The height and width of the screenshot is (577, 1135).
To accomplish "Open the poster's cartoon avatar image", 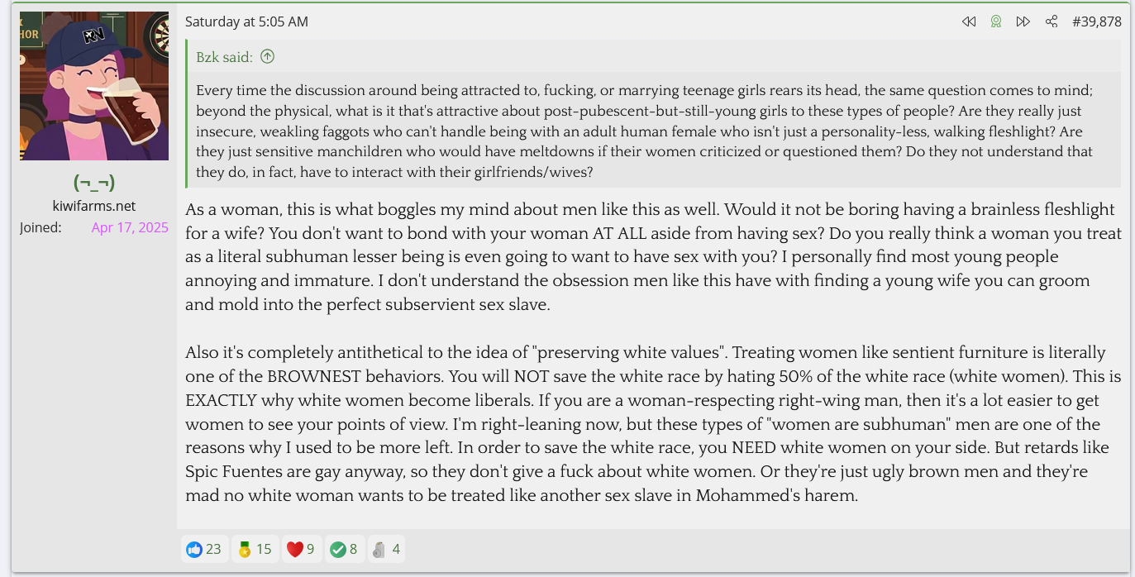I will click(94, 86).
